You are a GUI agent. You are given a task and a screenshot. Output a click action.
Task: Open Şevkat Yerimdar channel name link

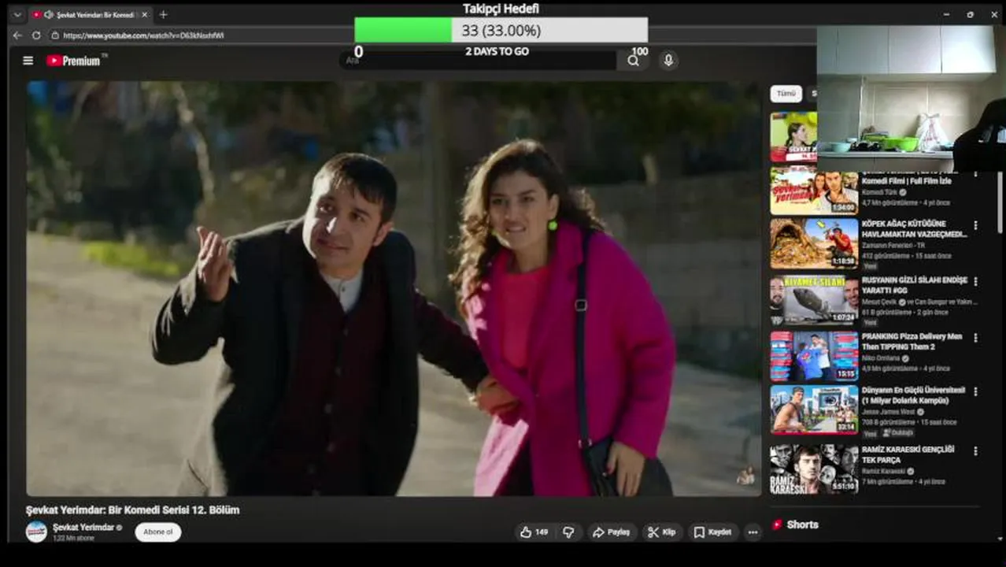(83, 527)
